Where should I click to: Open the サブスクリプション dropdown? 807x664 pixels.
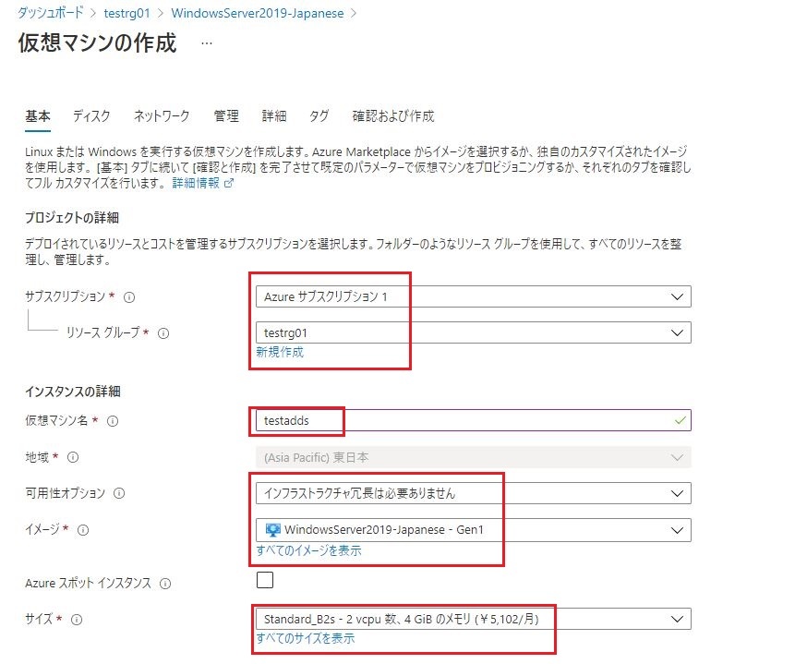coord(474,296)
